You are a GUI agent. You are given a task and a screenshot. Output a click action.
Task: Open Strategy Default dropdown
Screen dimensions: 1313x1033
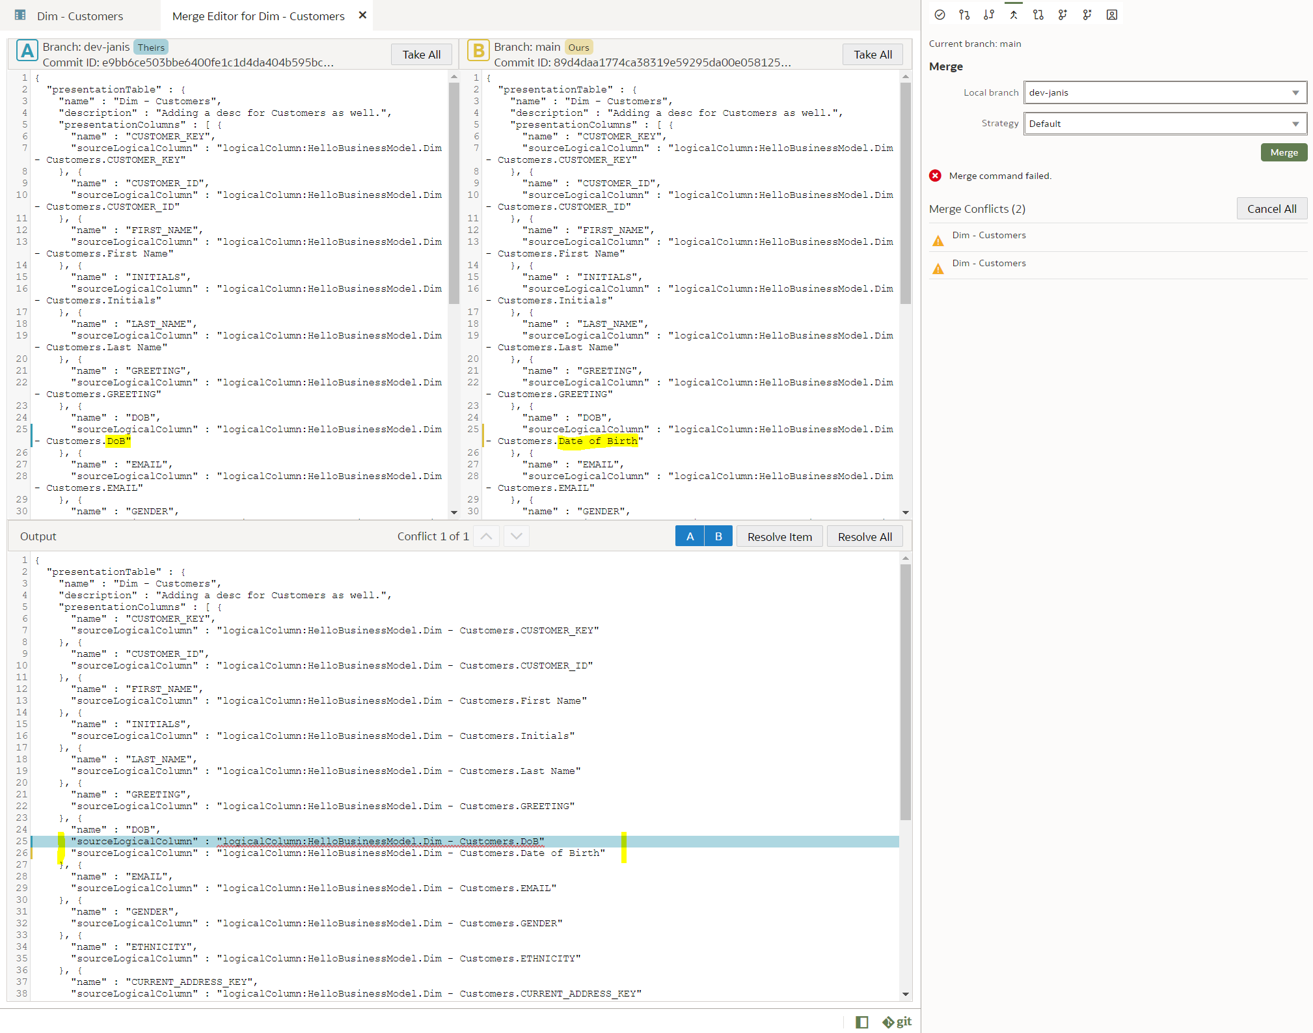[1165, 124]
